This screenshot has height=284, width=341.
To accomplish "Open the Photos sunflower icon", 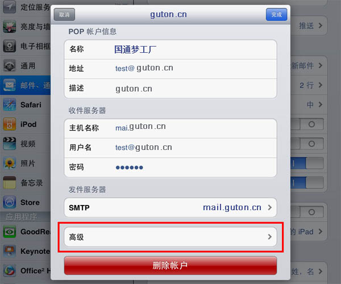I will 9,163.
